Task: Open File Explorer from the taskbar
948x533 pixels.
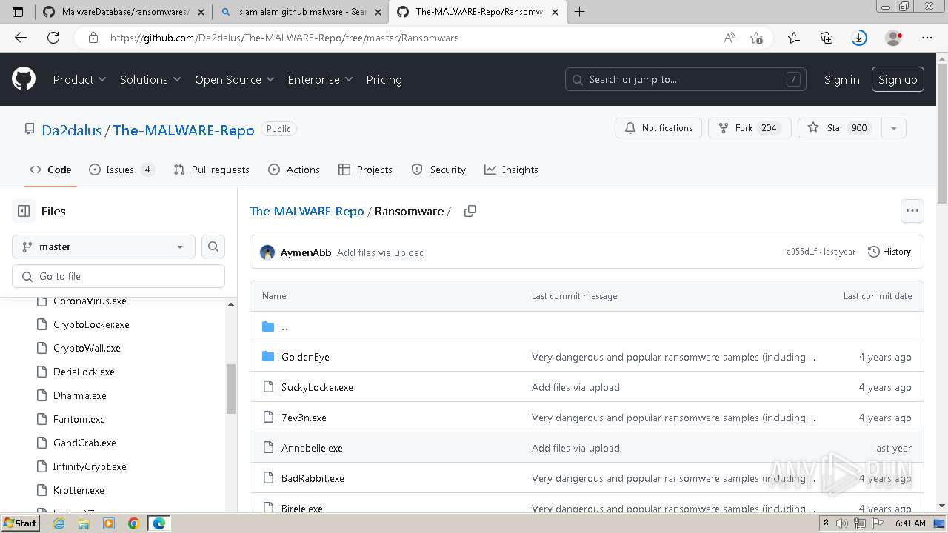Action: pos(84,523)
